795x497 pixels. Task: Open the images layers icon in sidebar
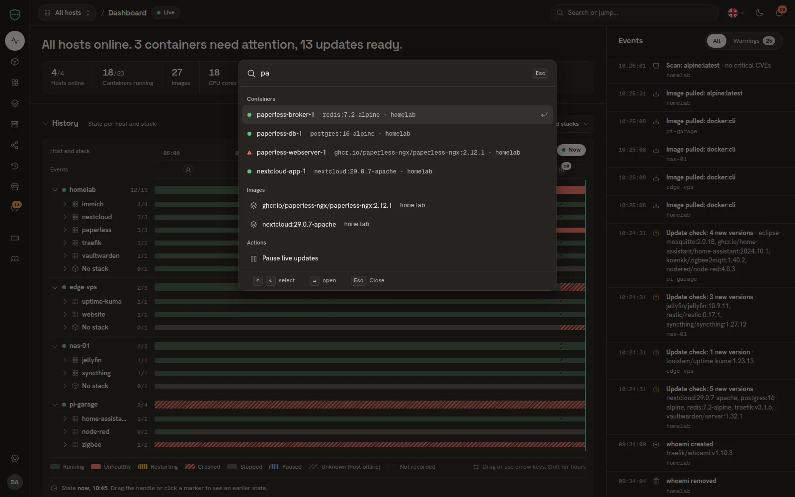[x=15, y=103]
